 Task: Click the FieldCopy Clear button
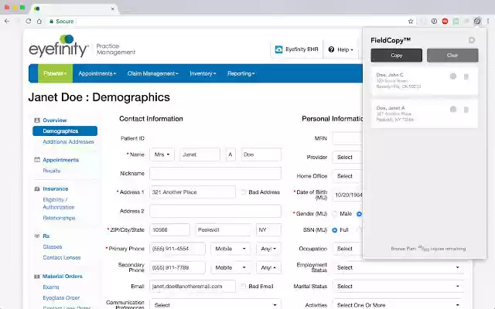[x=452, y=55]
